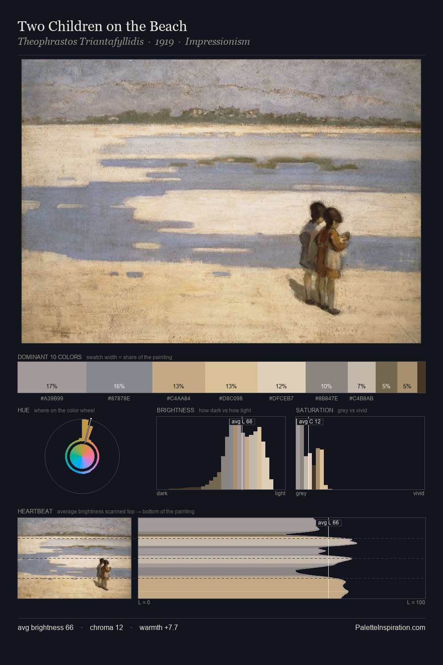Click the year "1919"
This screenshot has width=443, height=665.
coord(164,42)
